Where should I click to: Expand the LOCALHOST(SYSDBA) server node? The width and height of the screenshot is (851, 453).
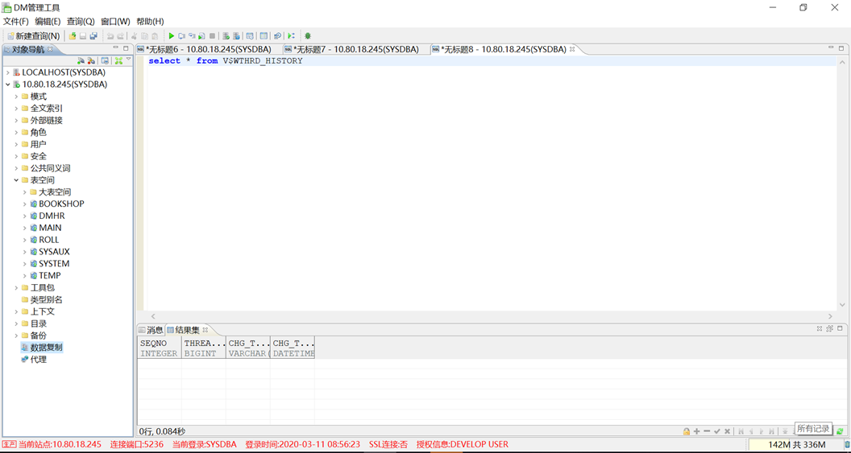tap(8, 72)
